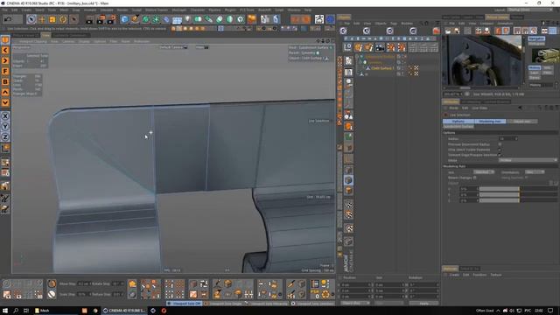Expand the Subdivision Surface tree node
Viewport: 560px width, 315px height.
(x=358, y=57)
